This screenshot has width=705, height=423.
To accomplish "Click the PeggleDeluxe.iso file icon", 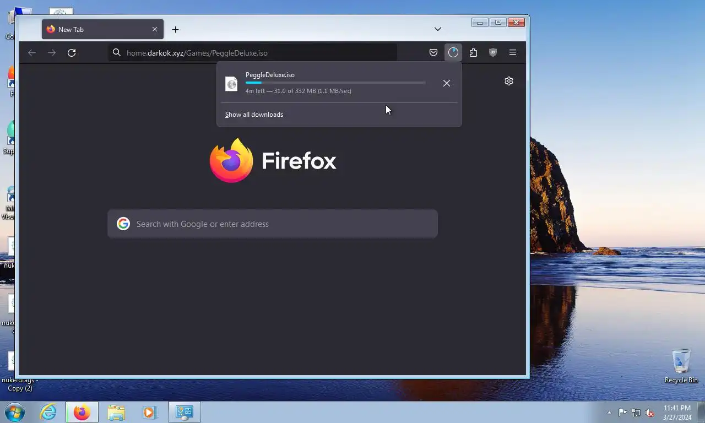I will [232, 84].
